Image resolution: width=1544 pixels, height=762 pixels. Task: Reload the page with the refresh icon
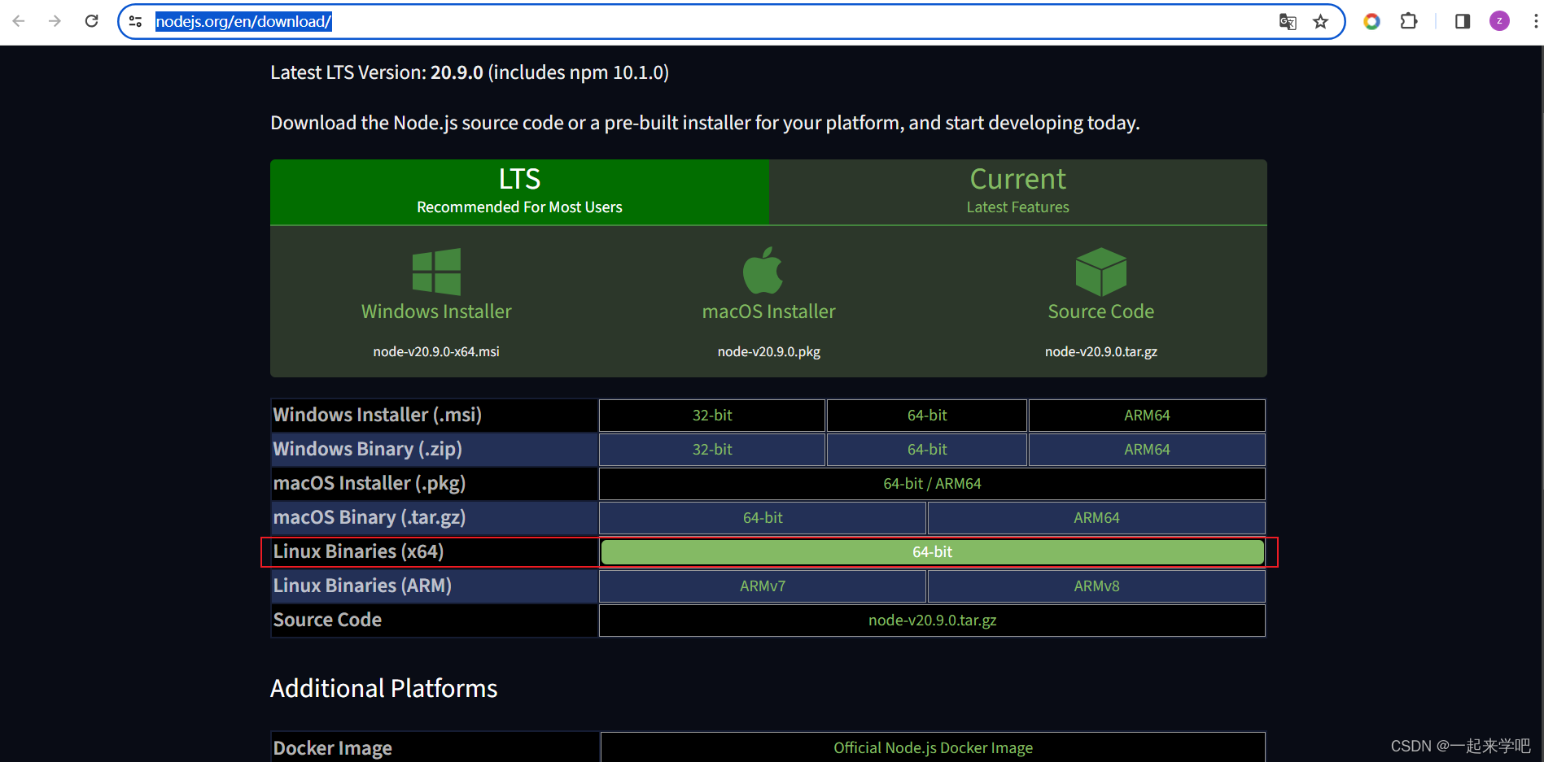[91, 21]
